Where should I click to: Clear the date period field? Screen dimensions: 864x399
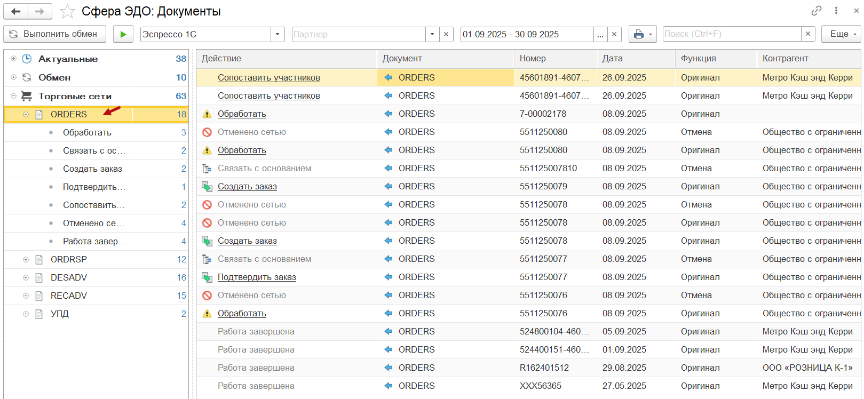[614, 34]
